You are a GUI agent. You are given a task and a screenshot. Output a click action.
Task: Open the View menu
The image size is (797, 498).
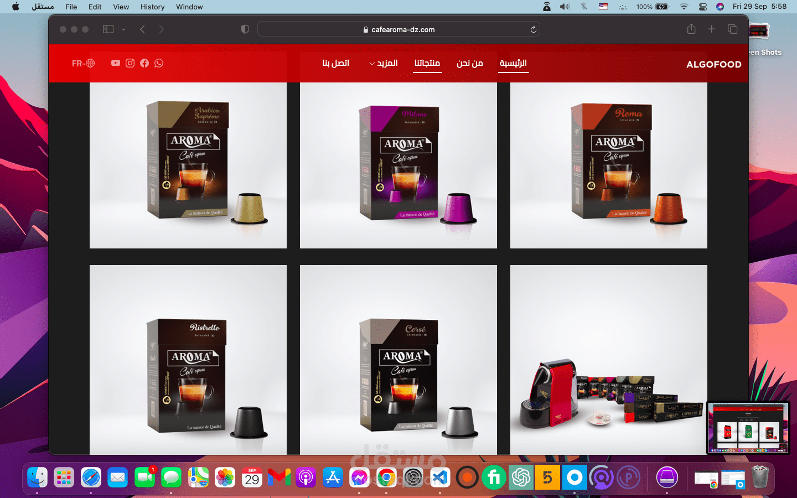tap(121, 7)
